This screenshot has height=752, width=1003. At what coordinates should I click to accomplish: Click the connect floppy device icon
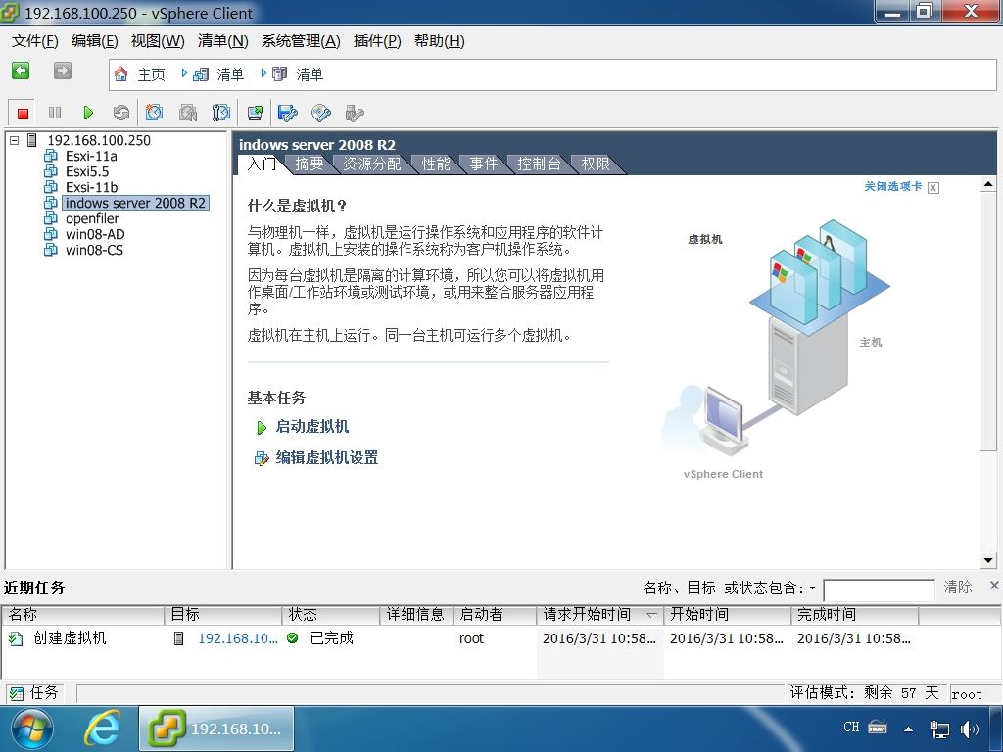pyautogui.click(x=288, y=114)
